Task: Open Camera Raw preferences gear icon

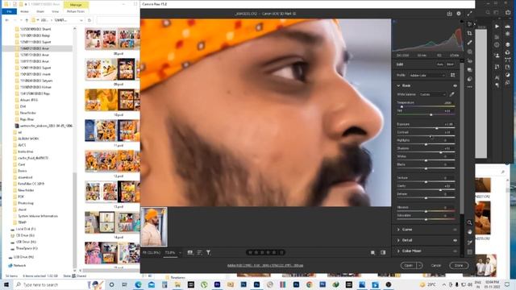Action: [459, 14]
